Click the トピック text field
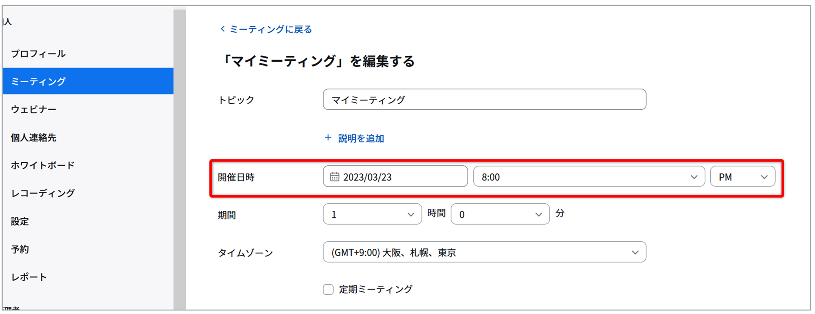The width and height of the screenshot is (815, 314). coord(484,99)
